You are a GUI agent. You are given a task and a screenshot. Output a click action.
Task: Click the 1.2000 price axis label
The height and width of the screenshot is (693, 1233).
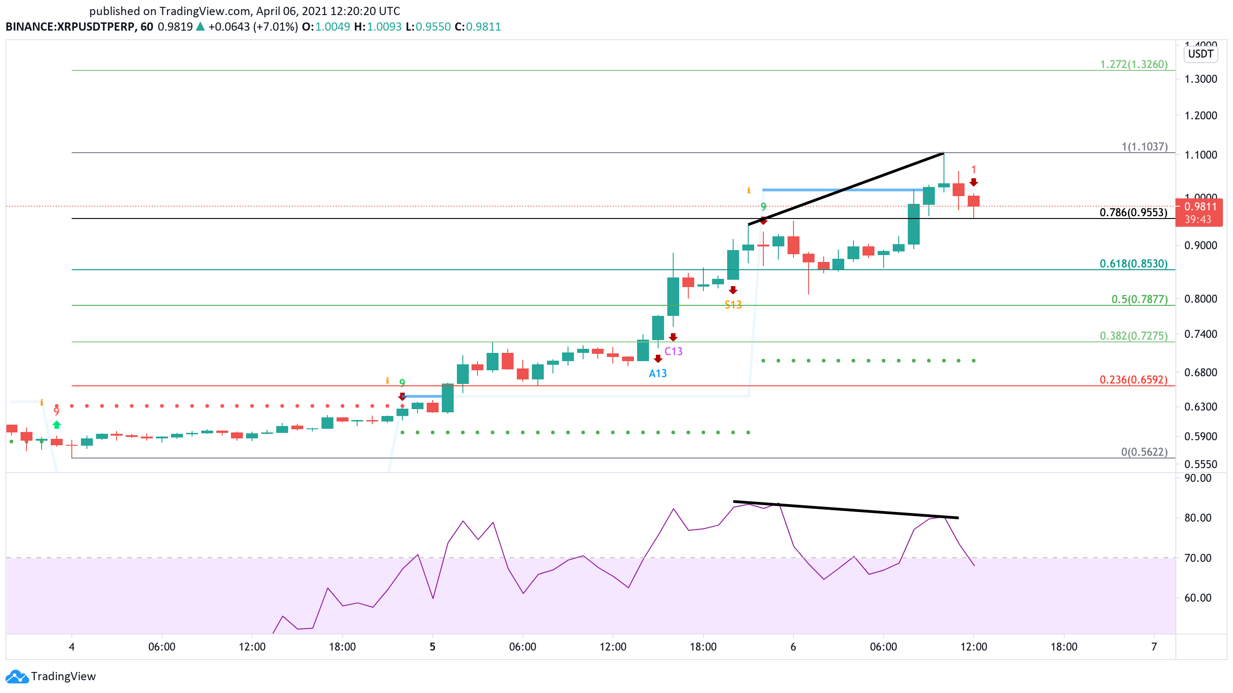(x=1201, y=115)
